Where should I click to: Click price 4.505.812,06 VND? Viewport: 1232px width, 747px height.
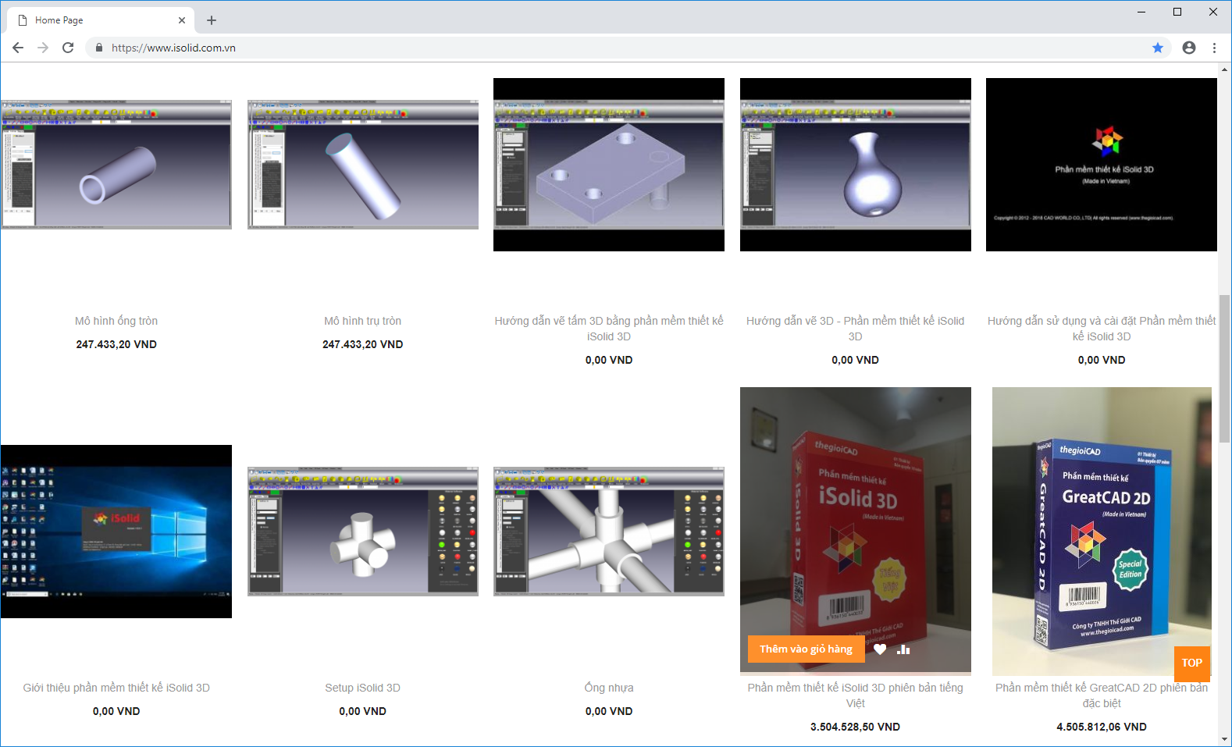(1102, 727)
